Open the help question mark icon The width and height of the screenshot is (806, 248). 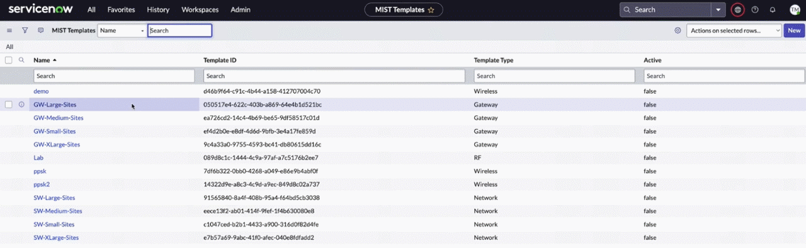pos(755,10)
